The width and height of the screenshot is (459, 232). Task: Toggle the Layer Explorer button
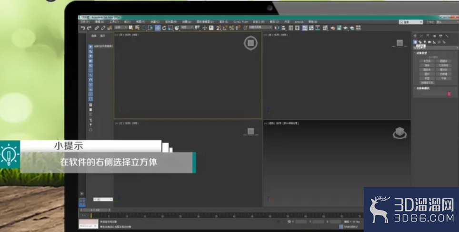[x=297, y=28]
